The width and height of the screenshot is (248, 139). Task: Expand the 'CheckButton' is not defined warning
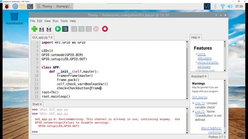click(x=193, y=112)
